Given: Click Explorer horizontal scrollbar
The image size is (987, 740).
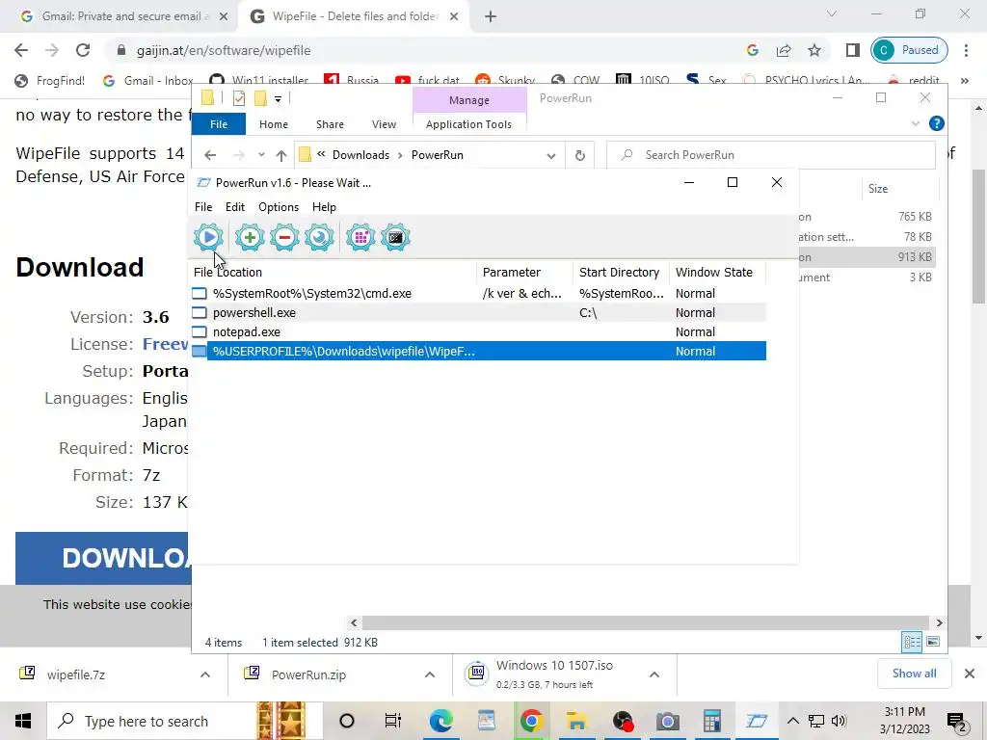Looking at the screenshot, I should click(646, 623).
